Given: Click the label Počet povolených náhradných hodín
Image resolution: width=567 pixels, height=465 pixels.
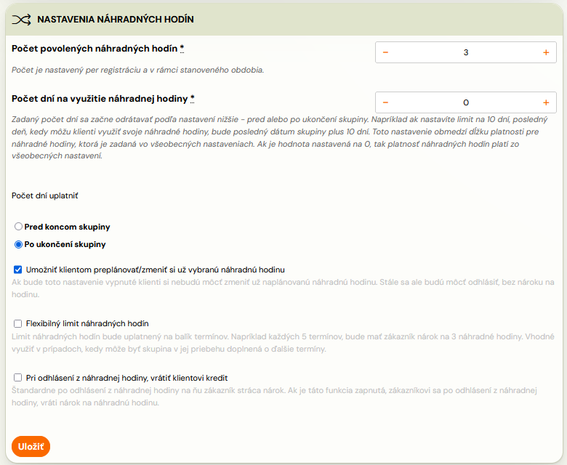Looking at the screenshot, I should click(x=94, y=49).
